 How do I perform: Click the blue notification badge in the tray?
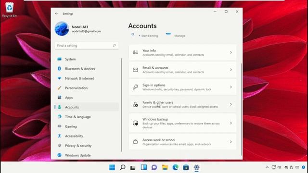click(304, 167)
